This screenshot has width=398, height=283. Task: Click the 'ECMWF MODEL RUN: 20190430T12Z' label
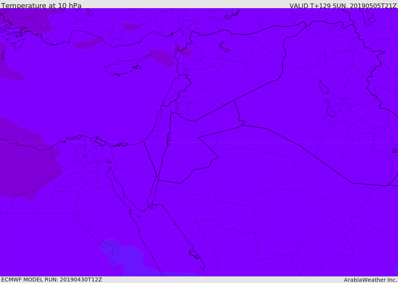52,280
